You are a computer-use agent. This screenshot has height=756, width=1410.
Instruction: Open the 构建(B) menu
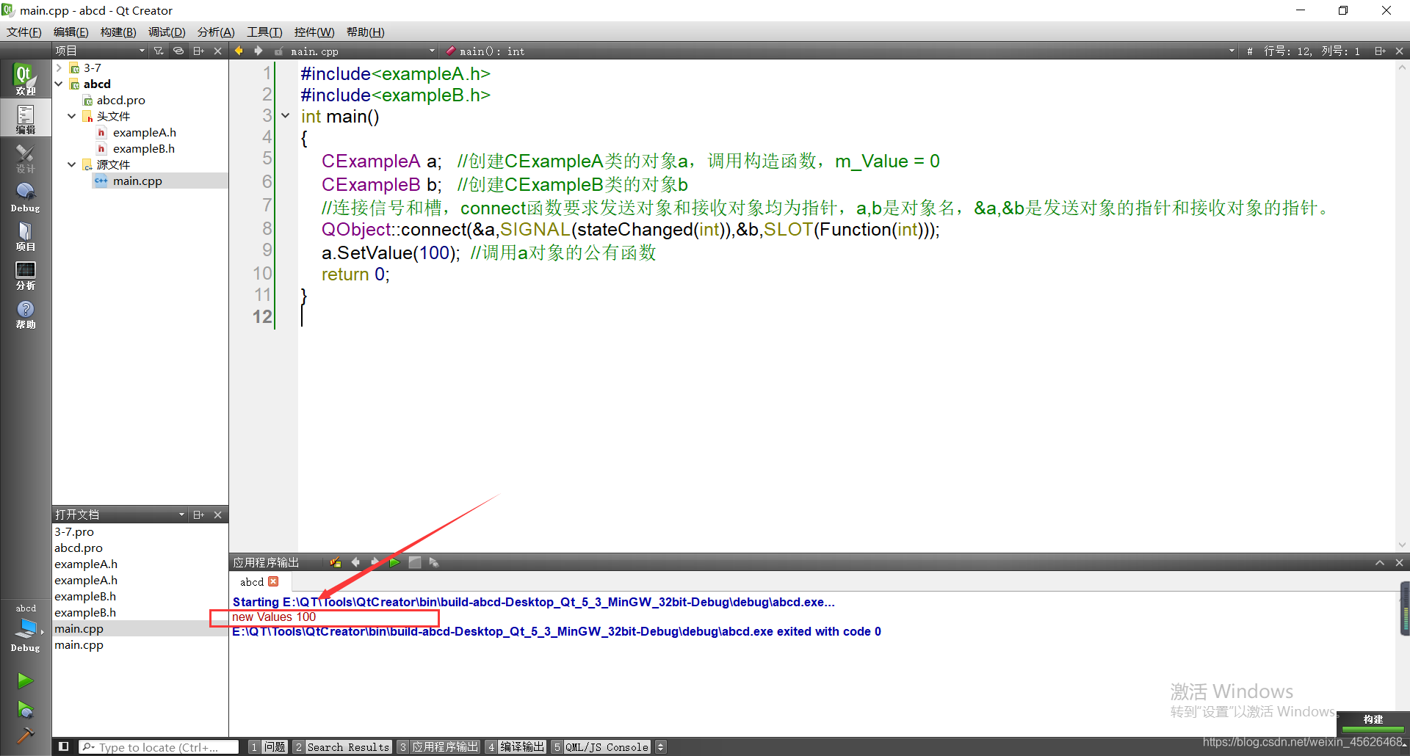118,32
